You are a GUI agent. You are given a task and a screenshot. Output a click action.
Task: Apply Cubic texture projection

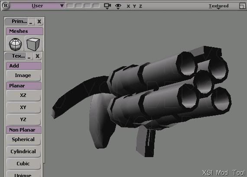pos(23,164)
